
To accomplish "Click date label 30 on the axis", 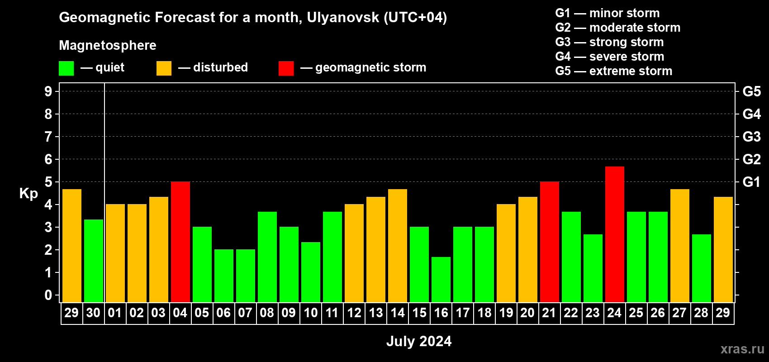I will [93, 313].
